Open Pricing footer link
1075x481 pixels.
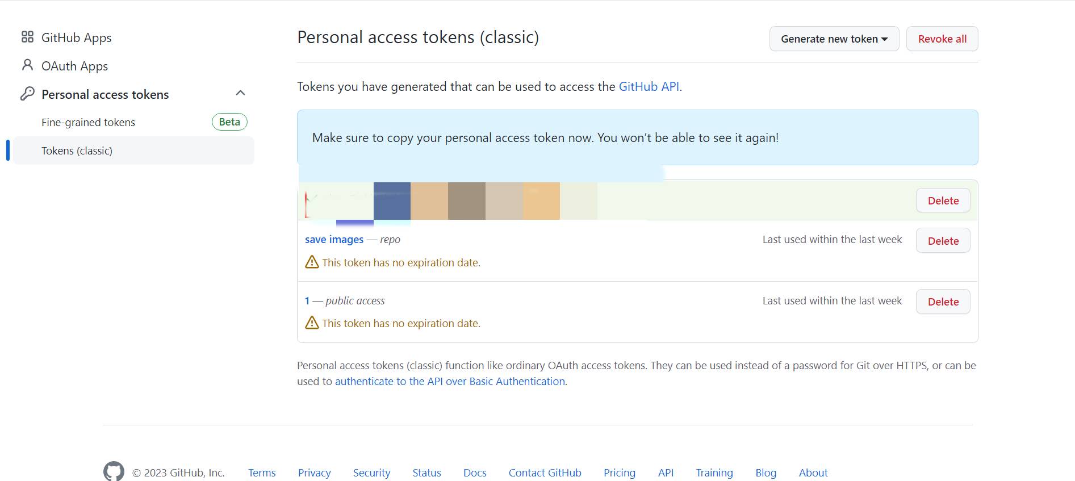[x=619, y=472]
